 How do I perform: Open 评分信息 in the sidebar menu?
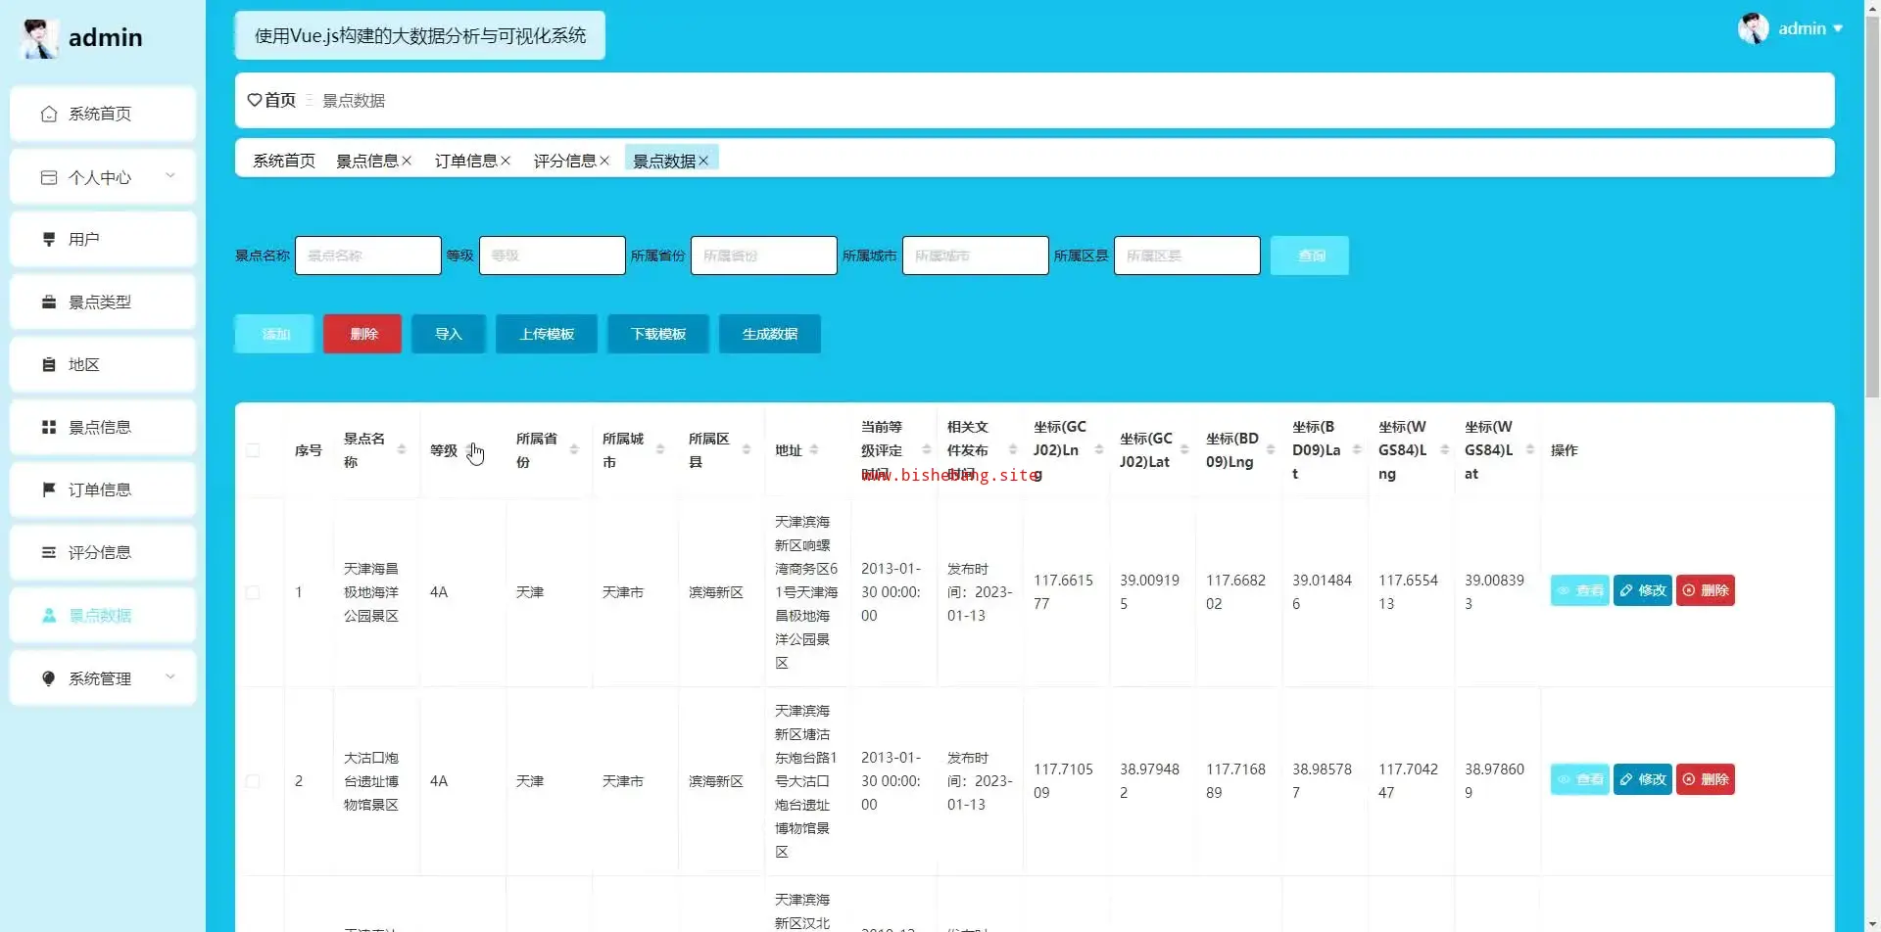pyautogui.click(x=100, y=553)
